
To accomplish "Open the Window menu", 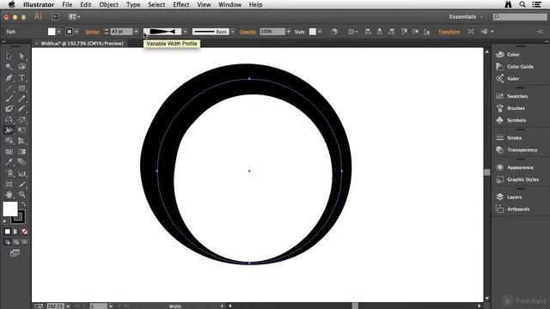I will [x=229, y=4].
